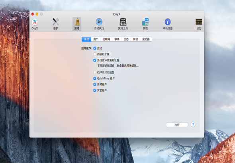Enable the CUPS 打印服务 checkbox
This screenshot has height=163, width=235.
94,73
